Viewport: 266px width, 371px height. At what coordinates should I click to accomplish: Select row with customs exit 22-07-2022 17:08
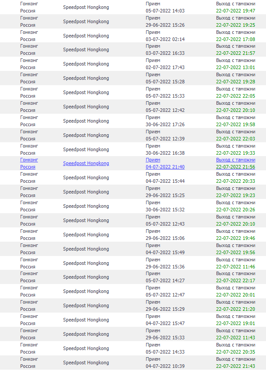pyautogui.click(x=133, y=36)
